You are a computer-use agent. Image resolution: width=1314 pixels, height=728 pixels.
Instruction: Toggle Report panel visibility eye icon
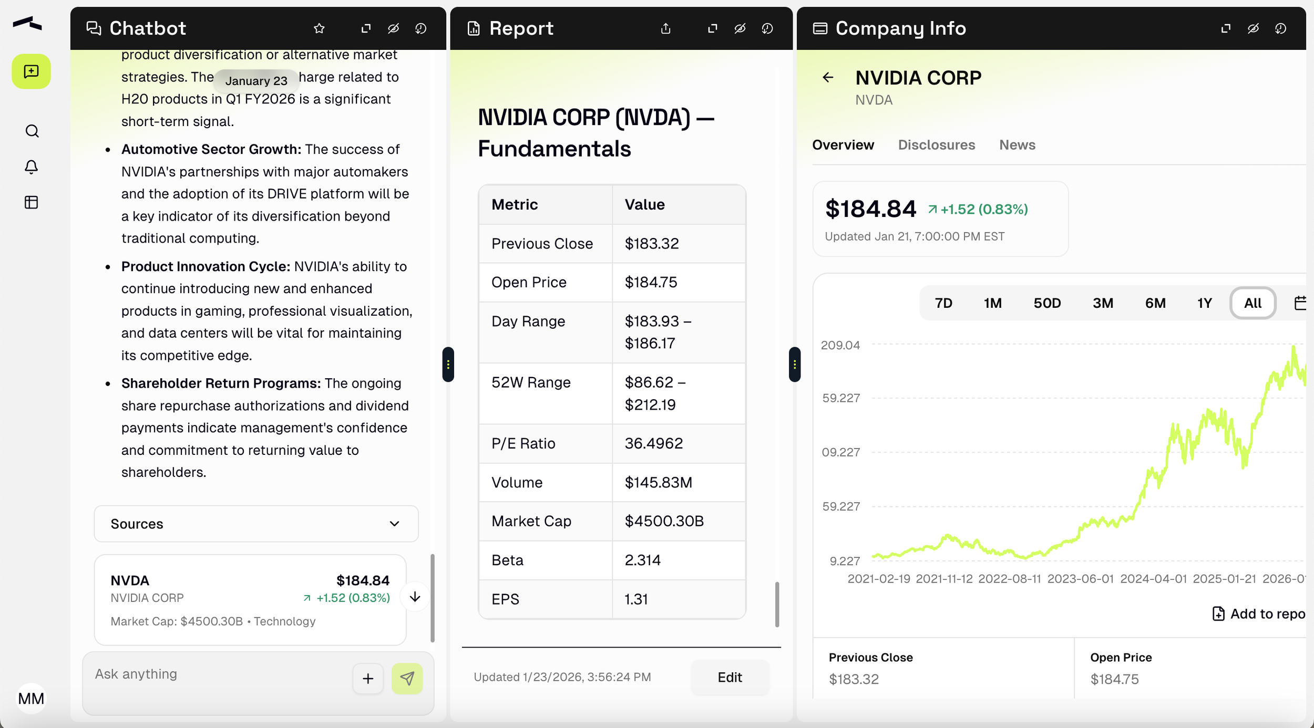pyautogui.click(x=740, y=28)
